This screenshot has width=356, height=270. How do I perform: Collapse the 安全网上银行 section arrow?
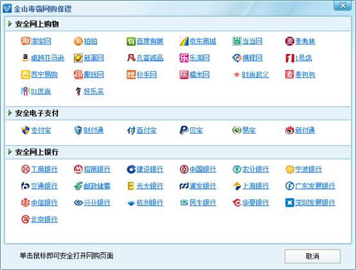(x=10, y=152)
